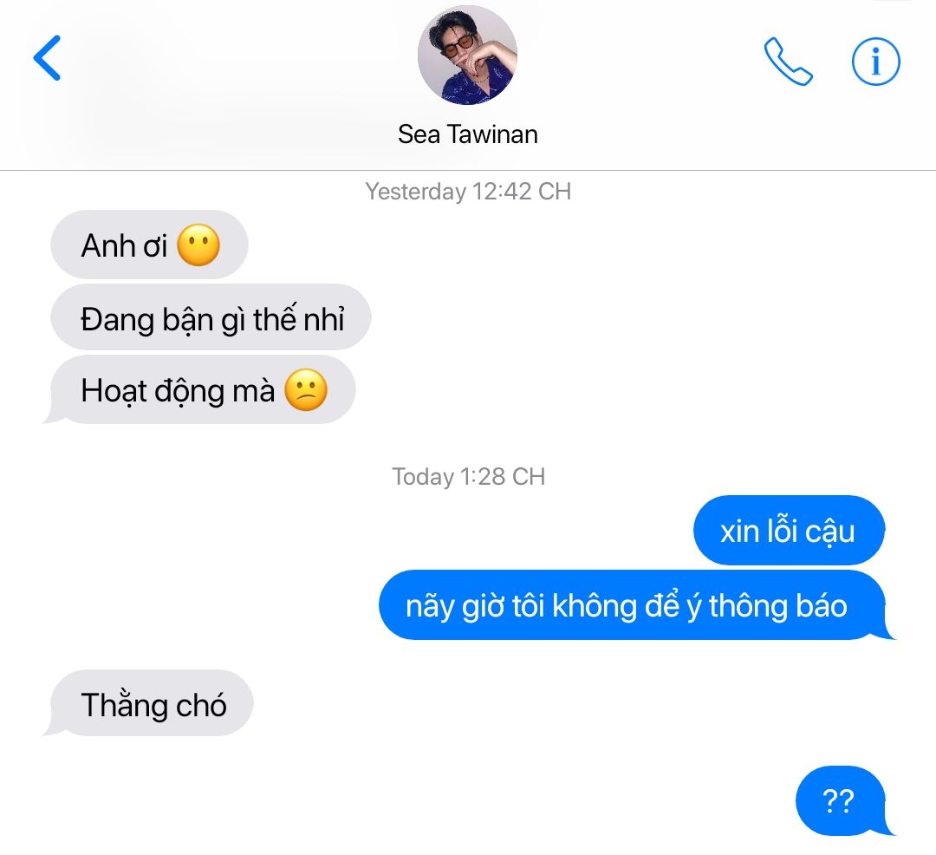The image size is (936, 855).
Task: Tap the word 'Anh' in the first message
Action: pos(108,245)
